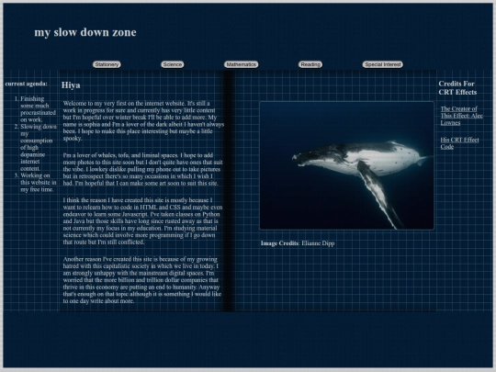Click the Hiya heading
This screenshot has height=372, width=496.
pos(71,85)
